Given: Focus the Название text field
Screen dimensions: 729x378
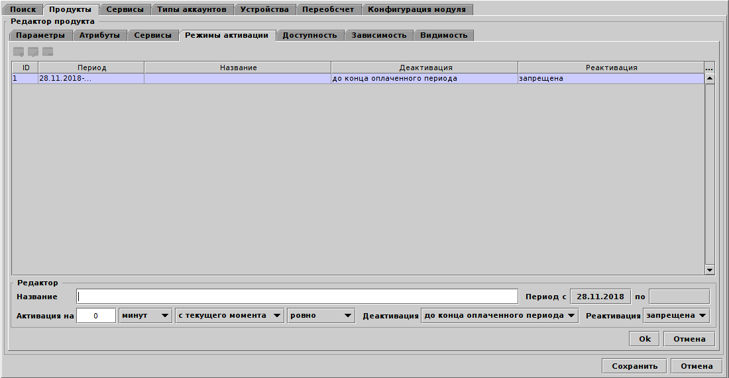Looking at the screenshot, I should [x=298, y=297].
